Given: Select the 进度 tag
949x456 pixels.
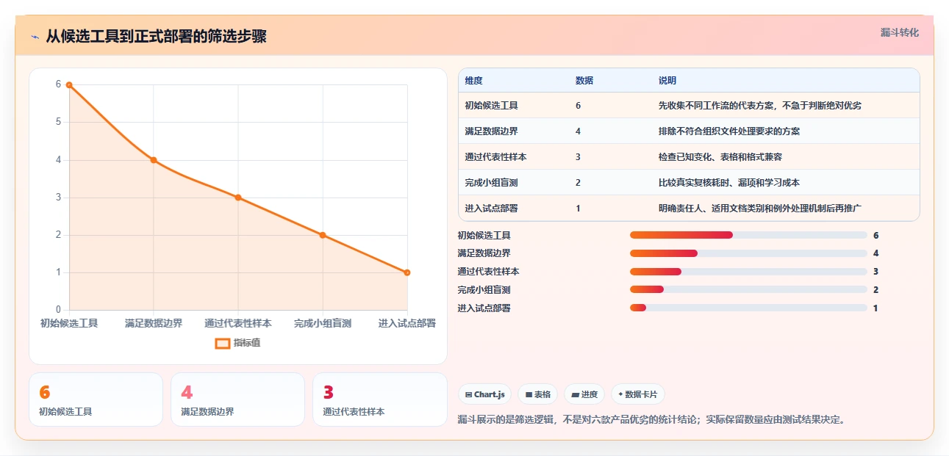Looking at the screenshot, I should click(x=584, y=394).
